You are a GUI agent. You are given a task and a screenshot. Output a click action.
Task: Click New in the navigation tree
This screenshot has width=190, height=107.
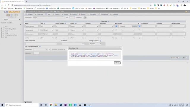click(x=6, y=27)
